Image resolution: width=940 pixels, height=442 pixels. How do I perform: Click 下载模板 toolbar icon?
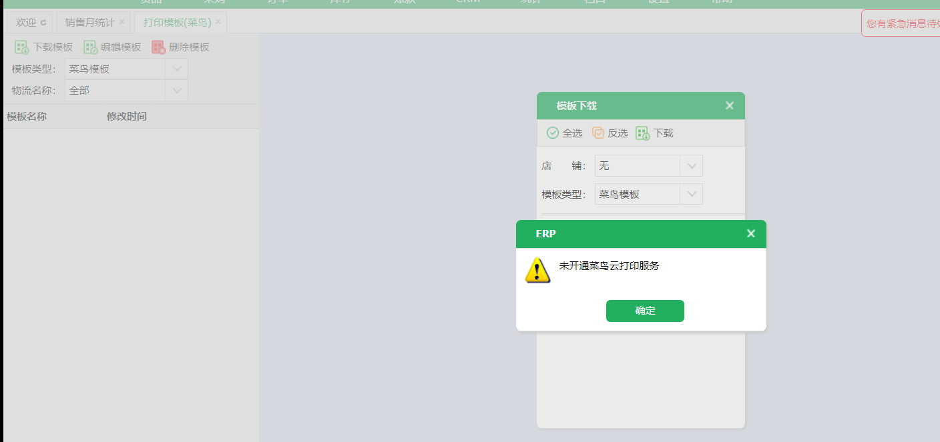(22, 47)
